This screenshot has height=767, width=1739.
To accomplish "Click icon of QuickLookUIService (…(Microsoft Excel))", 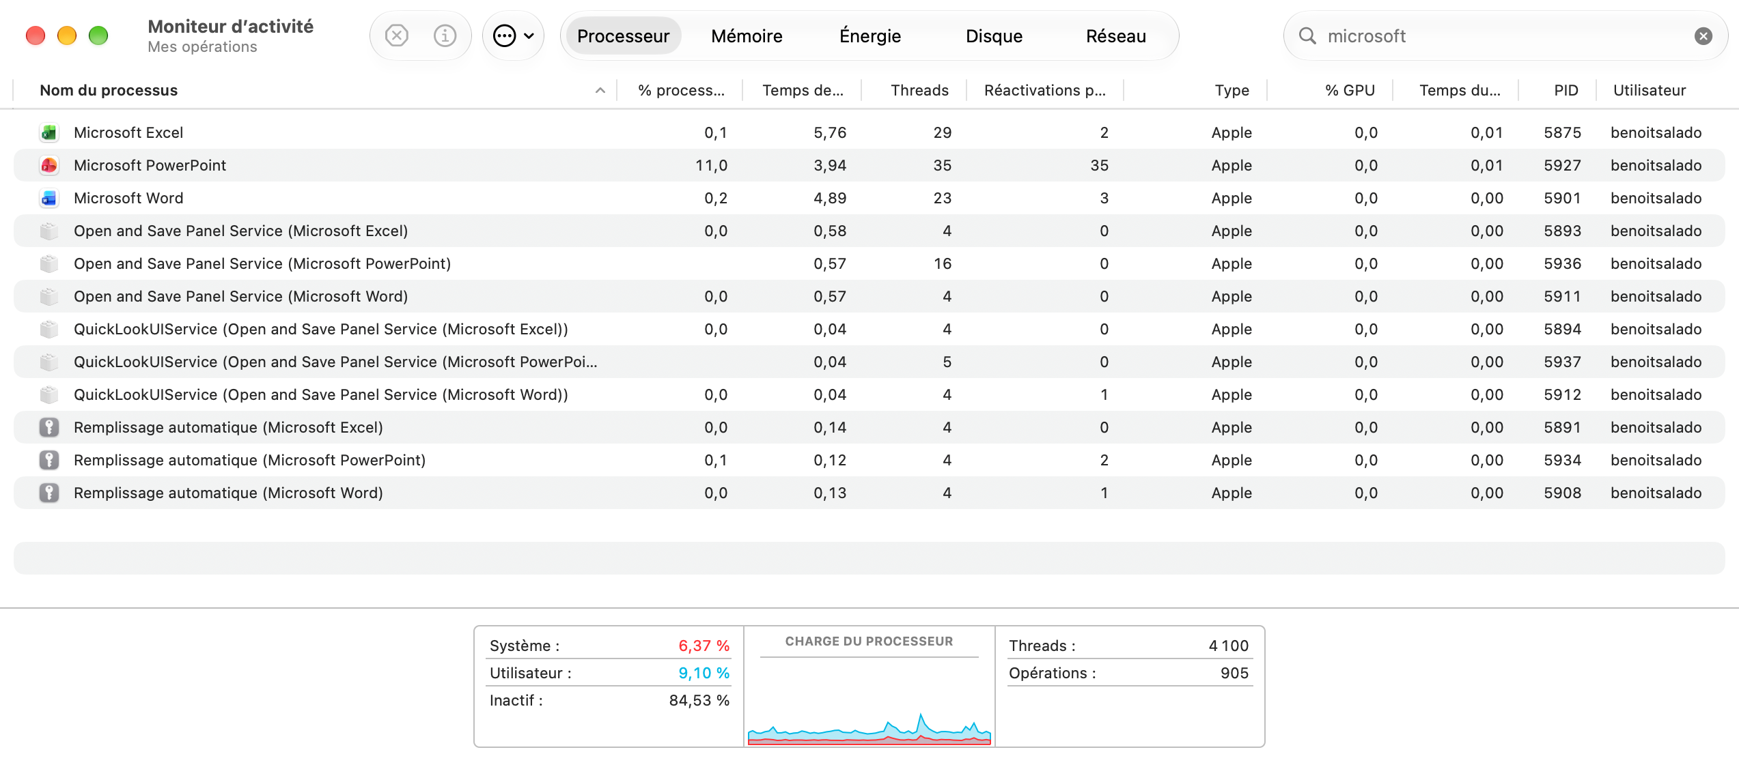I will [49, 329].
